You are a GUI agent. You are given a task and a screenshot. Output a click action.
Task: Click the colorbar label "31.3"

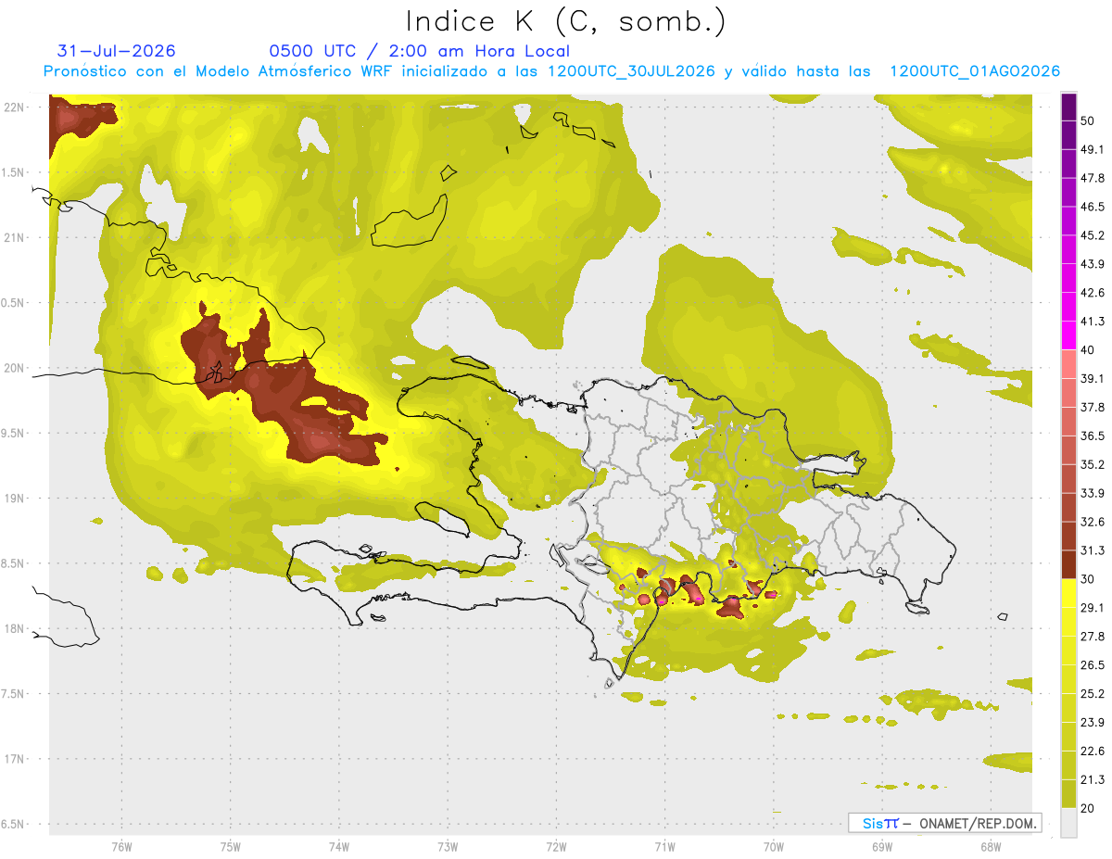click(x=1093, y=550)
